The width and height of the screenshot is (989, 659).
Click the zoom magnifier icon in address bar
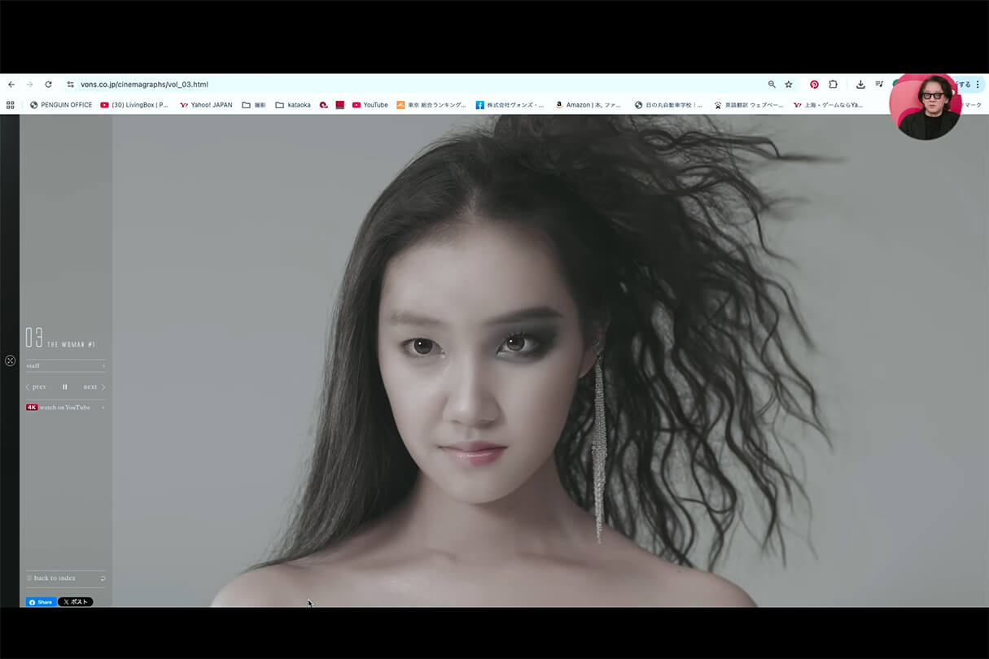click(772, 85)
